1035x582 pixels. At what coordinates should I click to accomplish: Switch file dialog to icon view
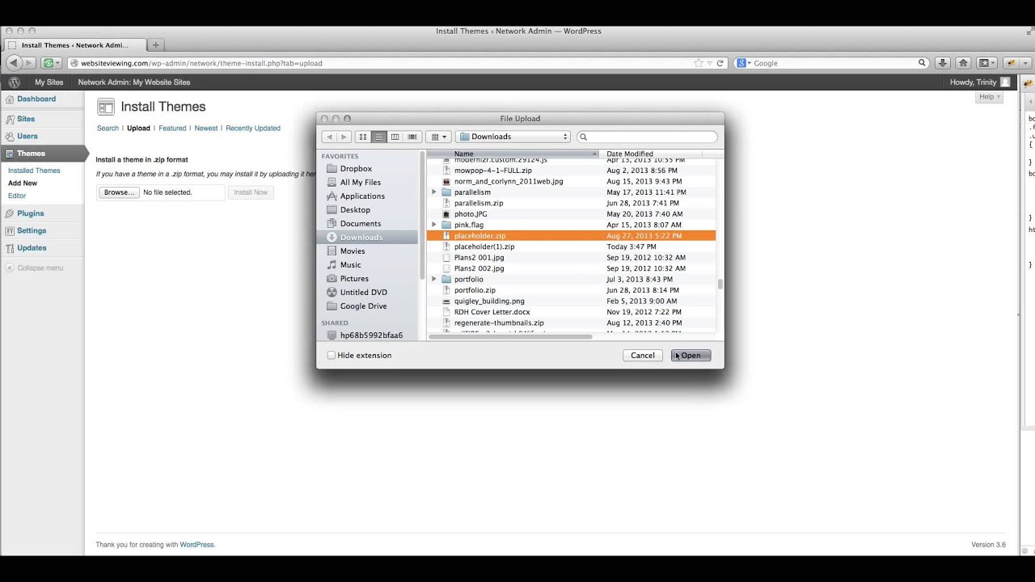[x=363, y=137]
